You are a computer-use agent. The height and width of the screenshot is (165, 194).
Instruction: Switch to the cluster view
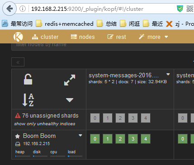click(x=45, y=37)
